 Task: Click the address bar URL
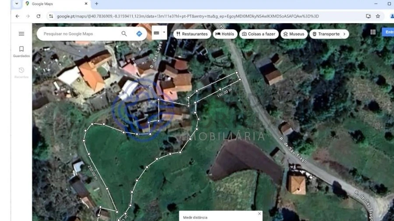click(188, 16)
